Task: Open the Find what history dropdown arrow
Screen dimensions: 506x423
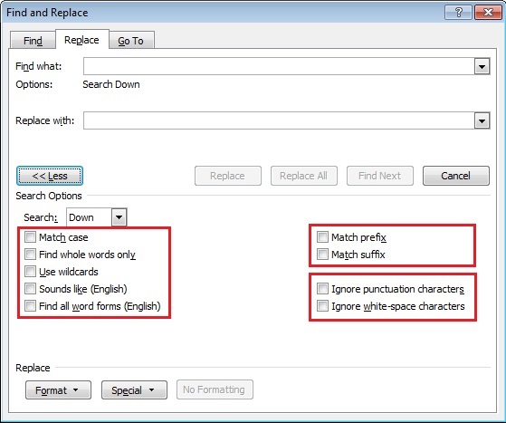Action: (482, 66)
